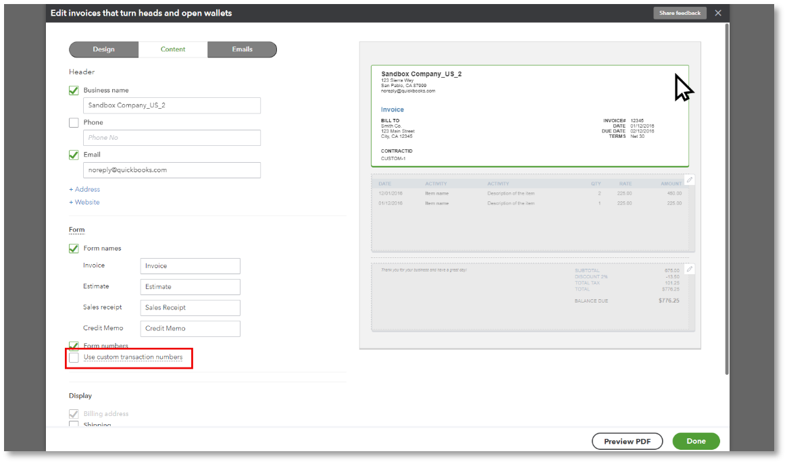Toggle the Business name checkbox
The height and width of the screenshot is (464, 787).
[x=74, y=91]
